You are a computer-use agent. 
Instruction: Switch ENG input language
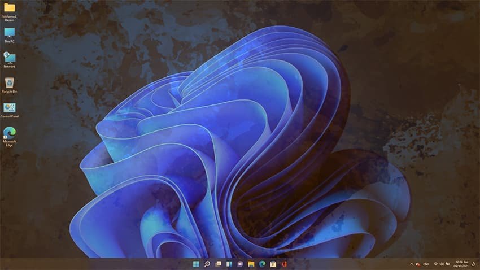click(426, 264)
